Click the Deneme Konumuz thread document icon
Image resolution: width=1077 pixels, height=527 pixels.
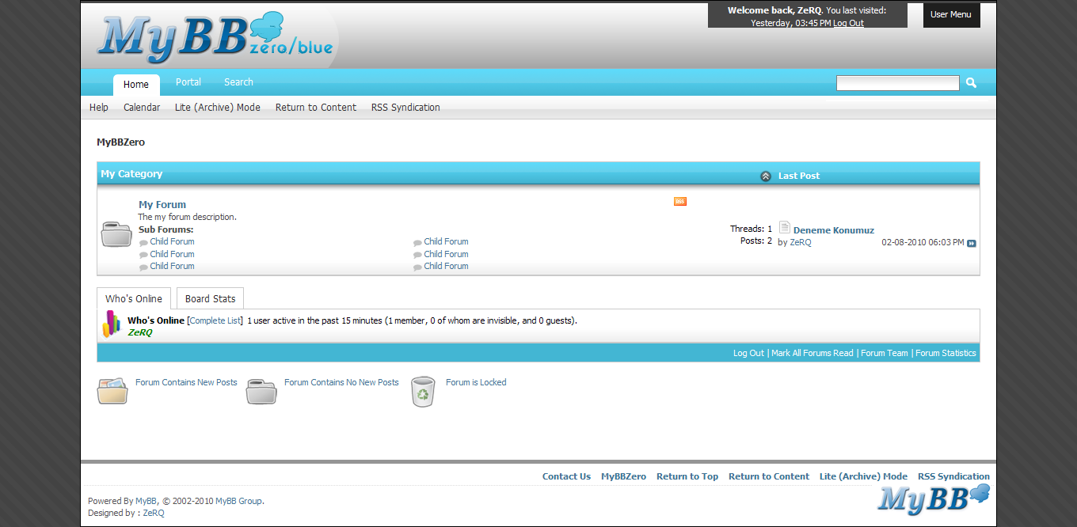pyautogui.click(x=784, y=228)
